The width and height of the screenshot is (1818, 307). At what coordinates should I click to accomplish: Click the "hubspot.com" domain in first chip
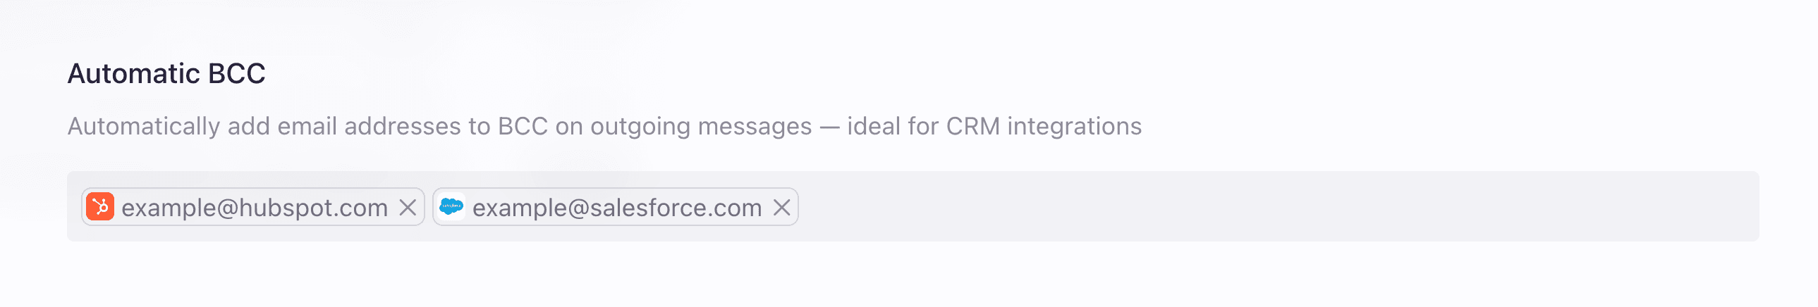[x=313, y=208]
